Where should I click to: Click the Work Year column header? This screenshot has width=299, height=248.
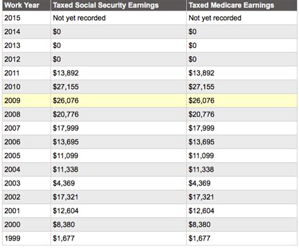26,5
